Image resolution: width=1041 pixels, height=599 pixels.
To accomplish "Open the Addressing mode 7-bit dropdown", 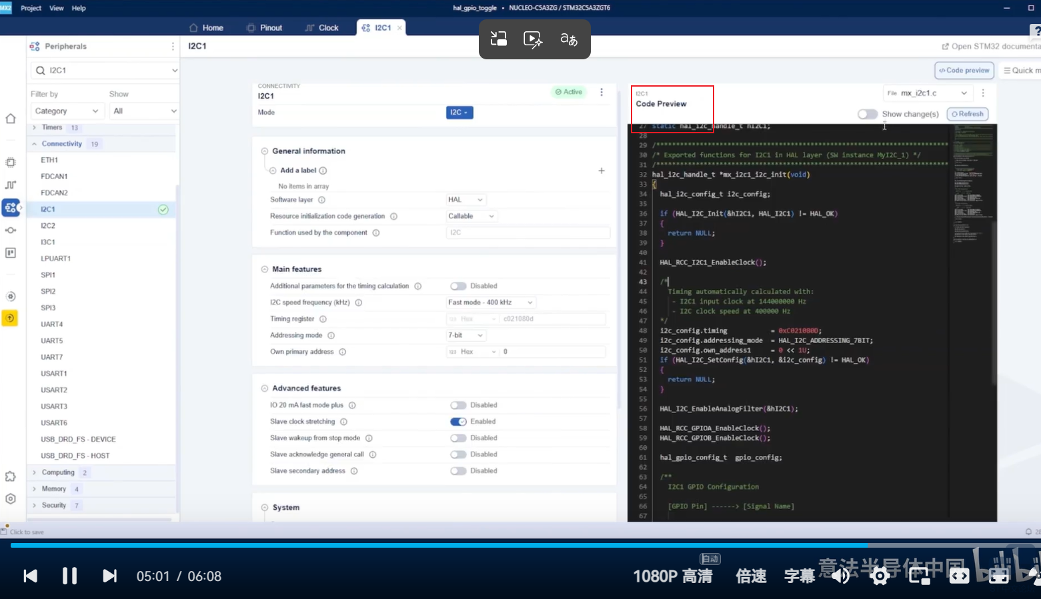I will point(465,335).
